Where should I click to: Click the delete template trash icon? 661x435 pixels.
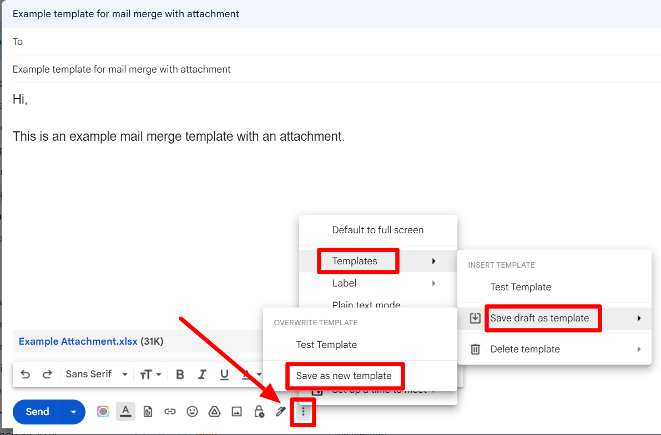475,350
